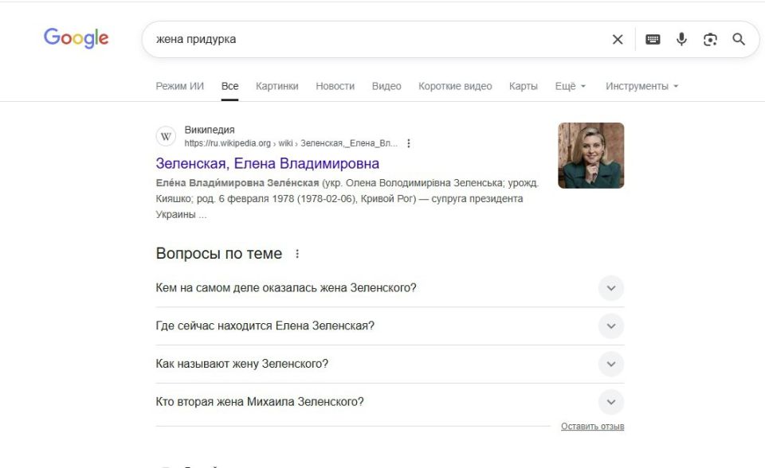Click the Wikipedia favicon next to the result
The width and height of the screenshot is (765, 468).
click(165, 135)
